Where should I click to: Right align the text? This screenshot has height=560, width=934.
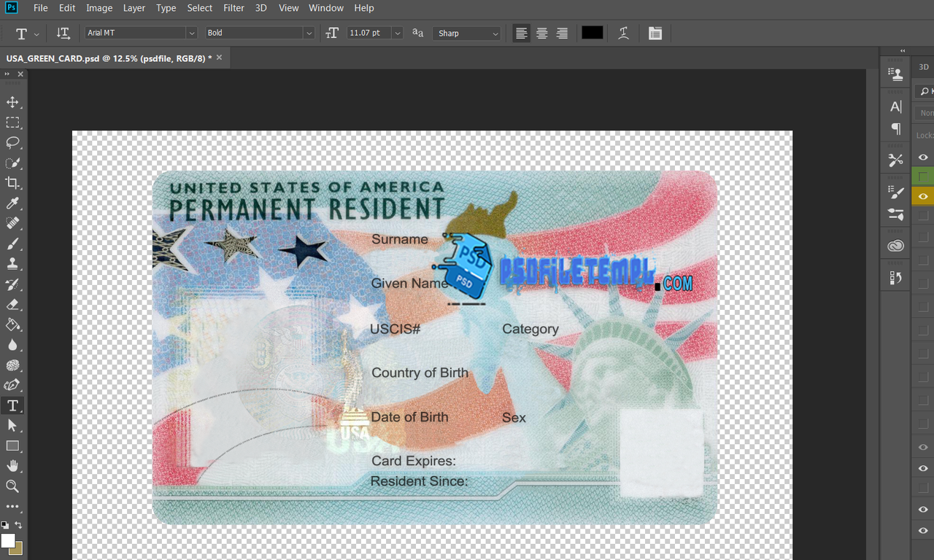pyautogui.click(x=562, y=34)
